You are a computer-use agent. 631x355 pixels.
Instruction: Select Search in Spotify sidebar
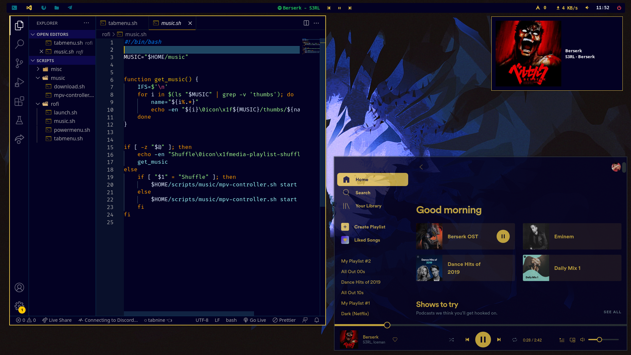click(362, 193)
